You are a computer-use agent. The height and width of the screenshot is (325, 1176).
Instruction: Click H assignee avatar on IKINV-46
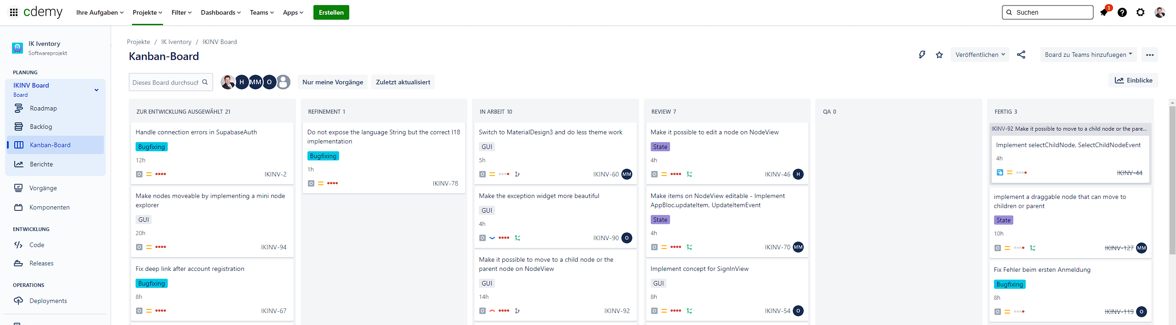(798, 174)
